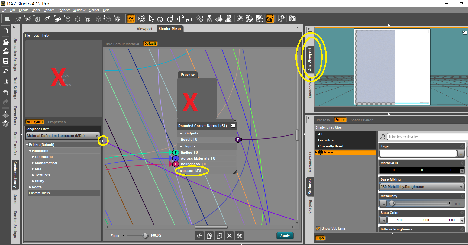This screenshot has width=468, height=245.
Task: Expand the Roots tree node
Action: click(30, 187)
